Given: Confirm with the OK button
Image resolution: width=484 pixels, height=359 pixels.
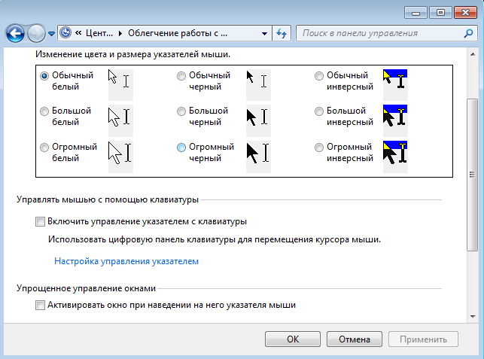Looking at the screenshot, I should point(293,339).
